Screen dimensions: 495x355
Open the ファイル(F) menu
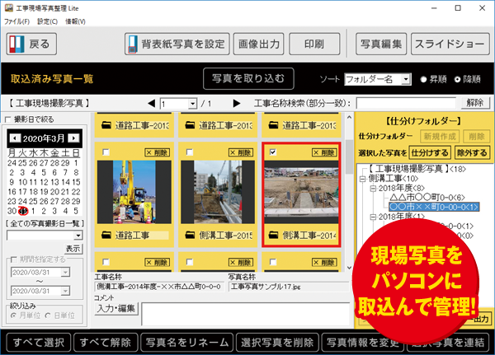[x=16, y=21]
